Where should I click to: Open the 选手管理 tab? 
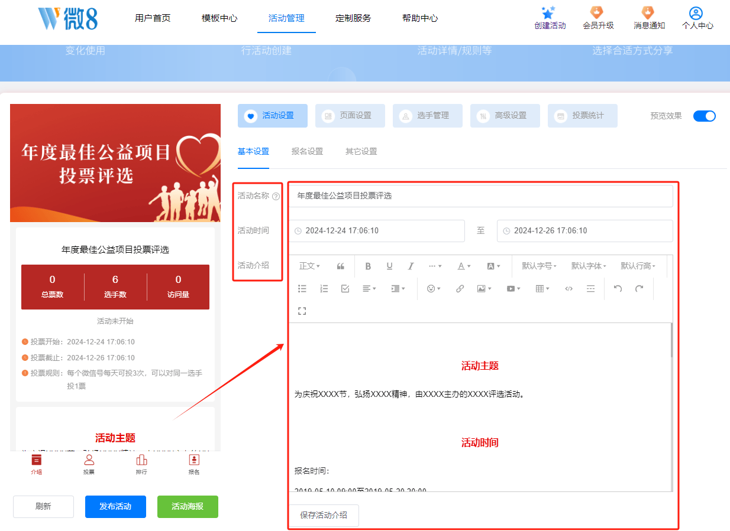click(427, 116)
